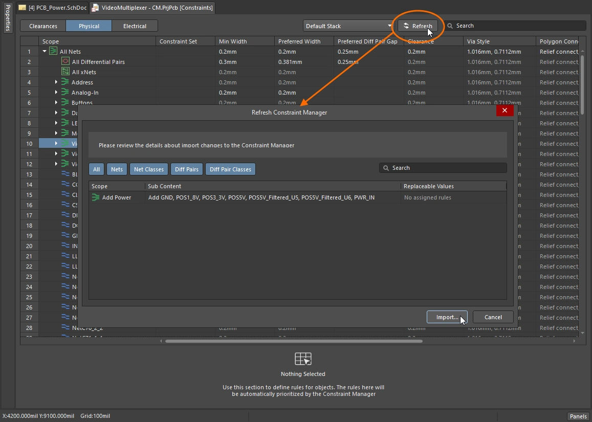Toggle the Nets filter in dialog
Viewport: 592px width, 422px height.
[117, 169]
